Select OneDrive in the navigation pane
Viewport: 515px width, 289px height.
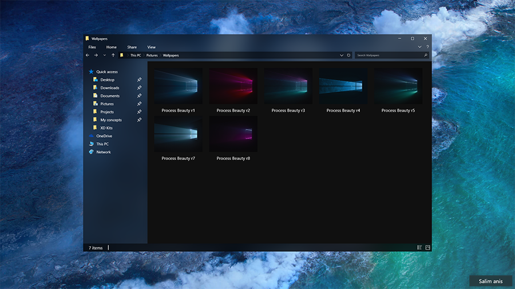(x=104, y=136)
